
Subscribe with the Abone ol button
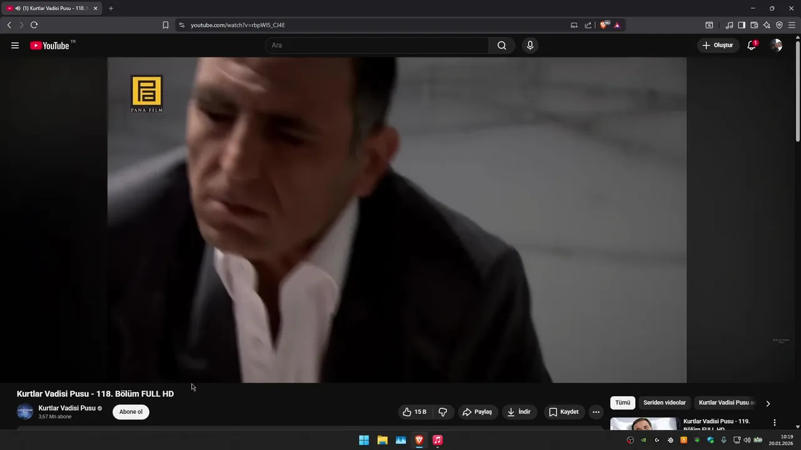[131, 412]
